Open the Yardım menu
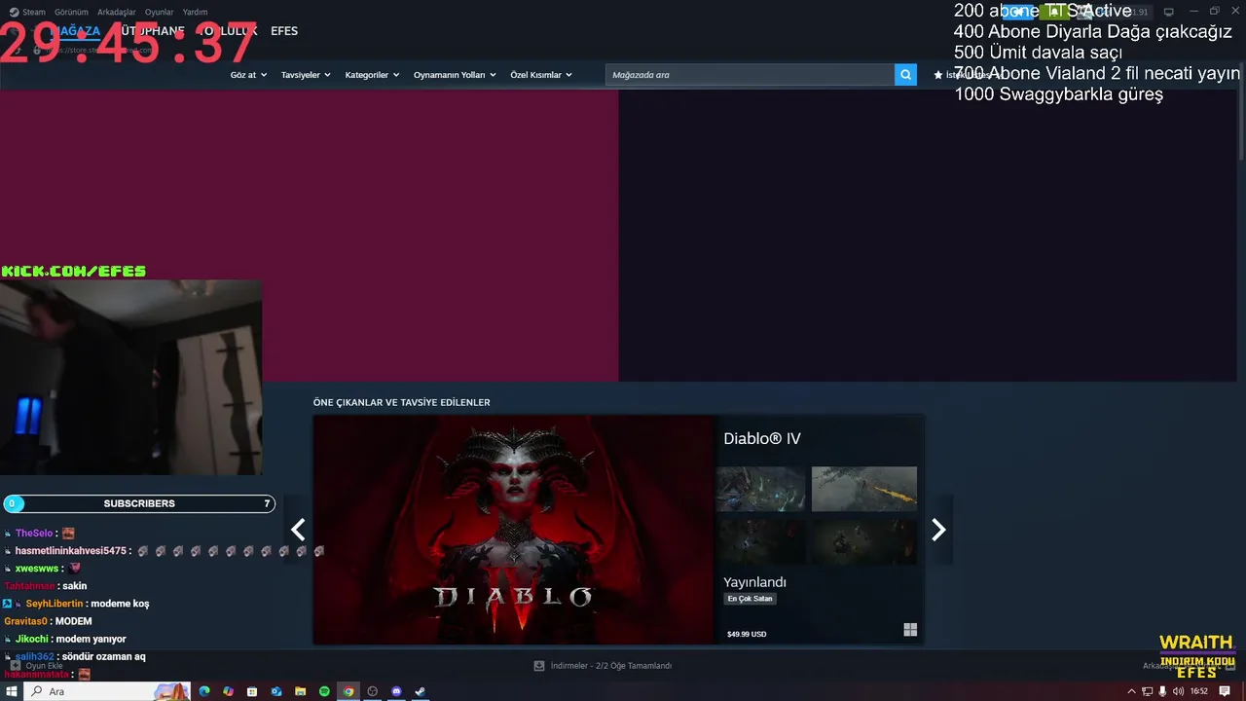 coord(195,12)
